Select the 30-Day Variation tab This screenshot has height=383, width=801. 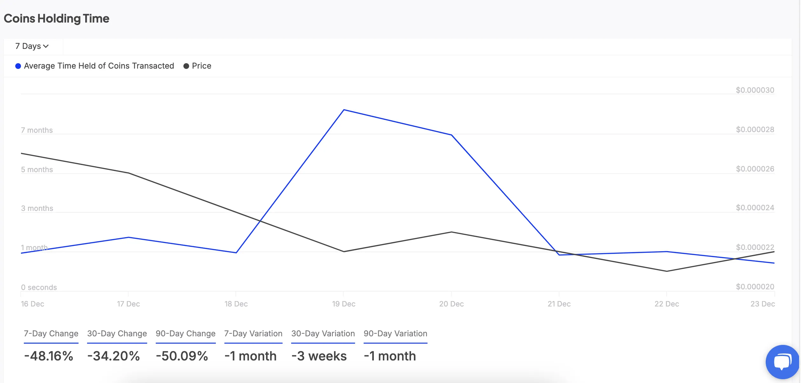(323, 334)
